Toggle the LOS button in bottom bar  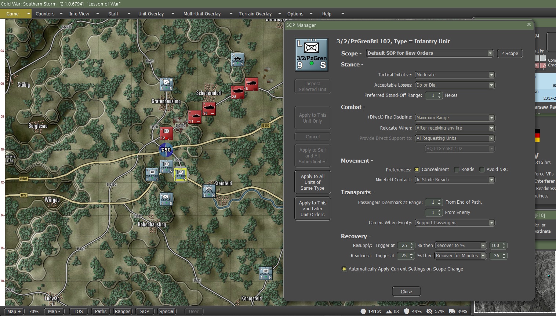point(79,312)
